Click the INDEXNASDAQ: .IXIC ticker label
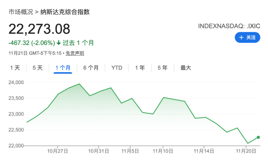 point(229,26)
